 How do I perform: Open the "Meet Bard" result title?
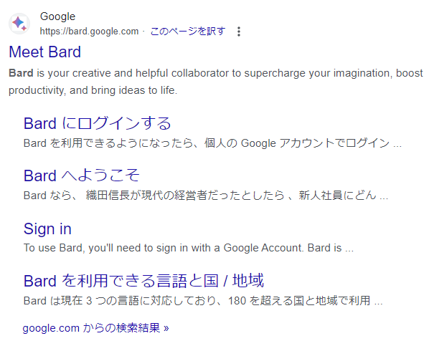click(44, 52)
